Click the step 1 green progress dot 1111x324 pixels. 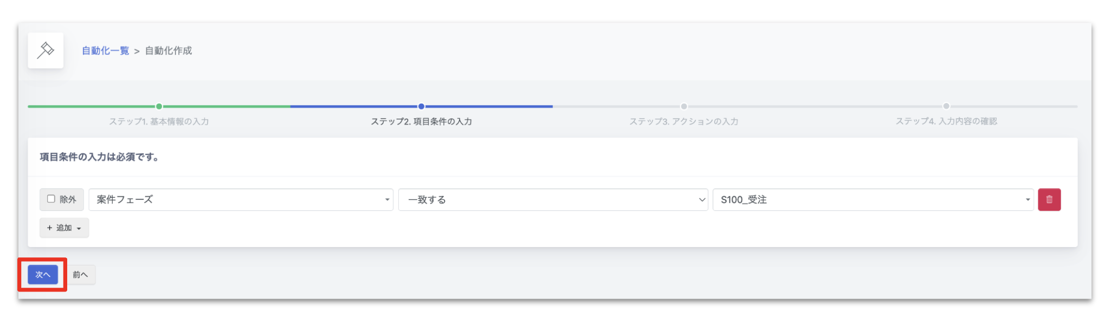159,106
